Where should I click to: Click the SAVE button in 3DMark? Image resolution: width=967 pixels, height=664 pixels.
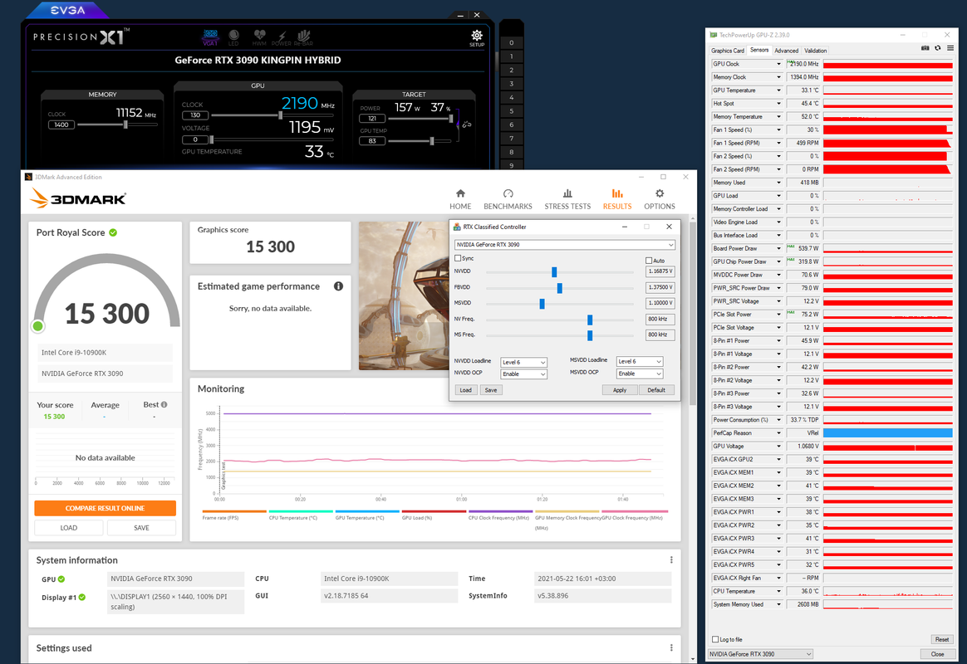(141, 528)
